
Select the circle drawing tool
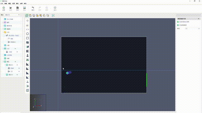pos(27,34)
